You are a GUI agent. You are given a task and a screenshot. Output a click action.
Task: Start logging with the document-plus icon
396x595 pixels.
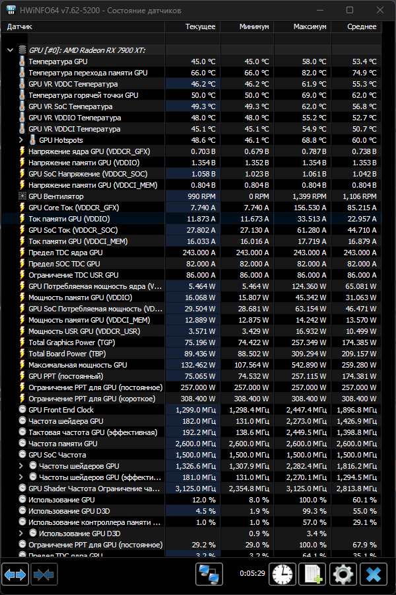(313, 574)
